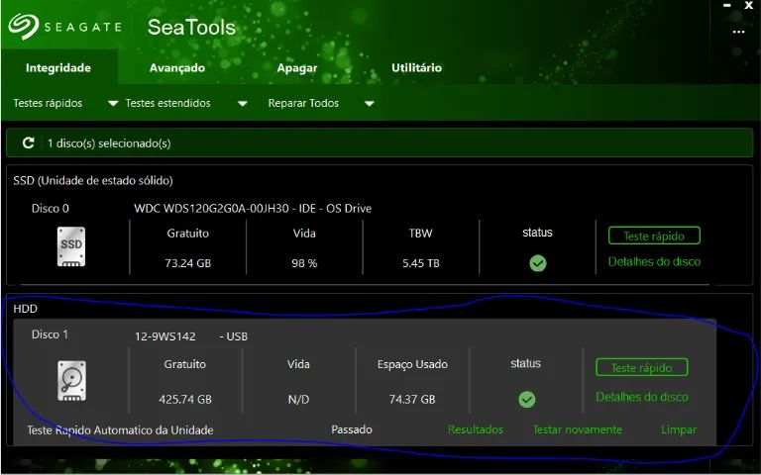This screenshot has width=761, height=475.
Task: Click the 5.45 TB TBW value
Action: [x=421, y=263]
